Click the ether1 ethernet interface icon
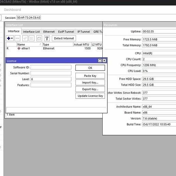The width and height of the screenshot is (176, 176). tap(19, 48)
